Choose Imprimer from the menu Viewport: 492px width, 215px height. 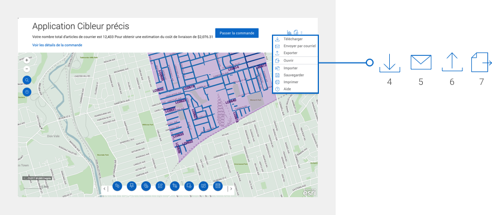tap(295, 82)
